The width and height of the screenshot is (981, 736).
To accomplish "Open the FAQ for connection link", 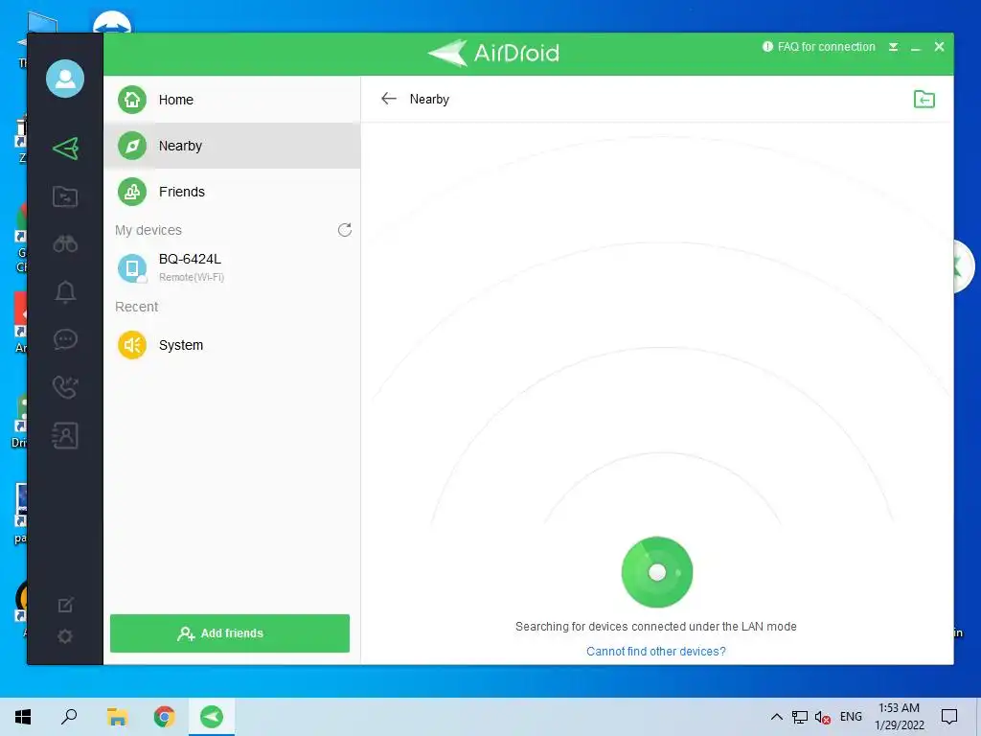I will 819,47.
